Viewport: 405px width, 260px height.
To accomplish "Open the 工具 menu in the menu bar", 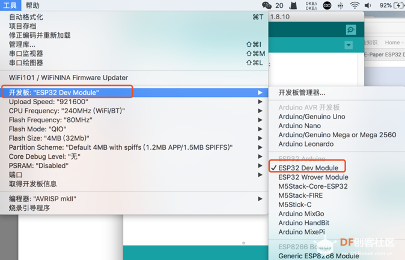I will 10,5.
